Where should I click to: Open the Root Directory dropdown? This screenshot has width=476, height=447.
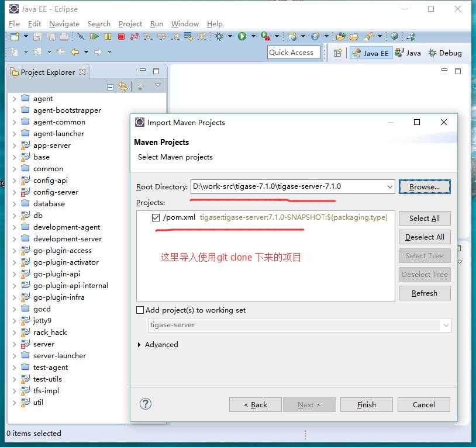(390, 187)
